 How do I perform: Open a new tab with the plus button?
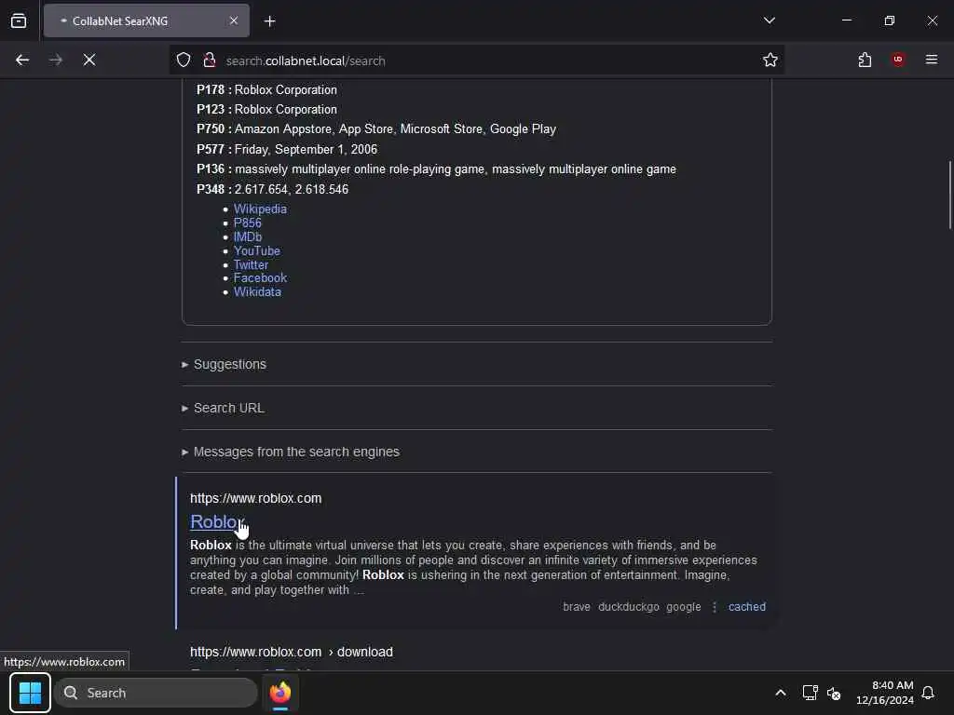[x=270, y=21]
